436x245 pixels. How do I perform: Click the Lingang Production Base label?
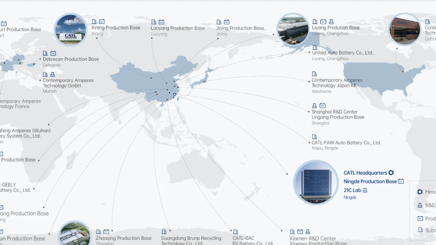[338, 117]
